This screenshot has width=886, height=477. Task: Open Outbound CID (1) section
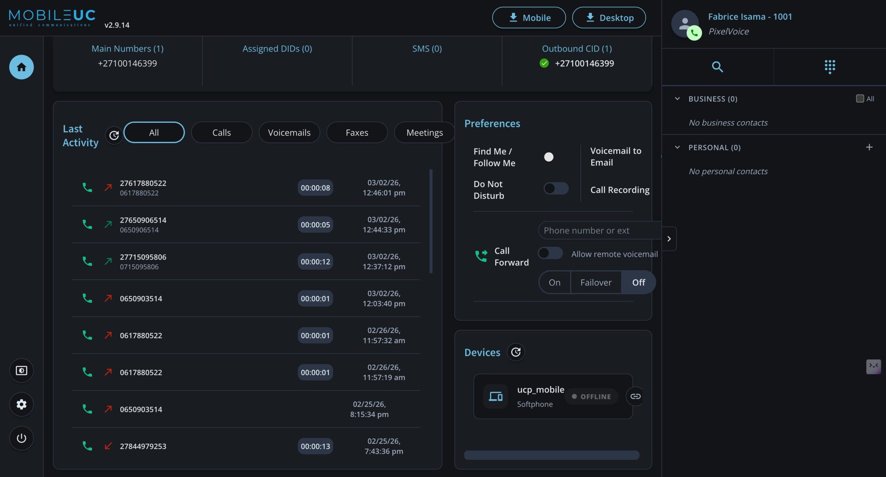point(577,49)
